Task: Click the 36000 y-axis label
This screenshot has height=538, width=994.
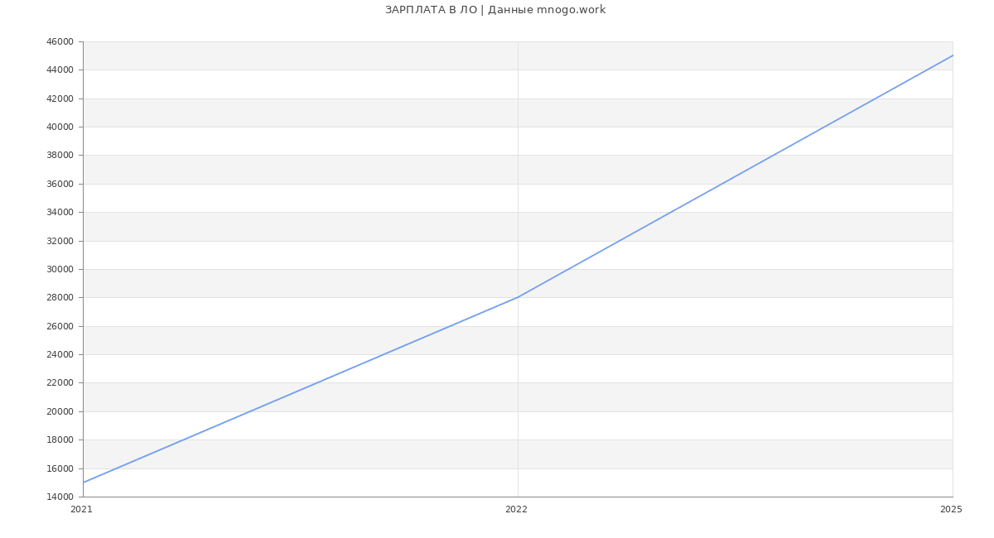Action: point(60,184)
